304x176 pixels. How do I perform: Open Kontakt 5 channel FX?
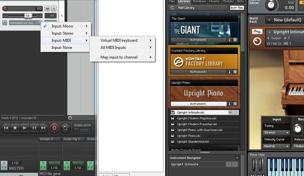coord(43,168)
